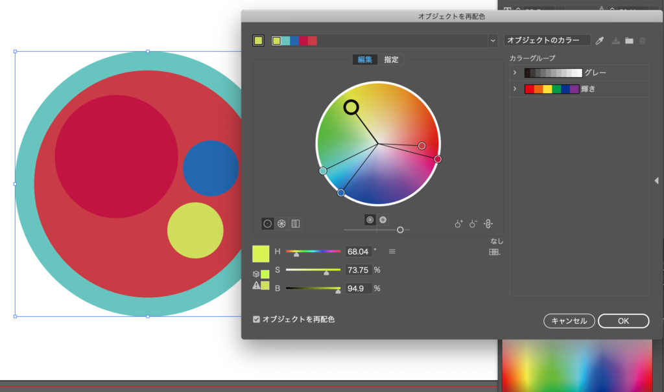Click the キャンセル button

569,321
